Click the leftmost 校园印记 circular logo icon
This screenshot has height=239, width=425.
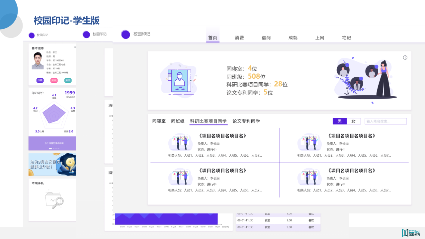pyautogui.click(x=32, y=35)
